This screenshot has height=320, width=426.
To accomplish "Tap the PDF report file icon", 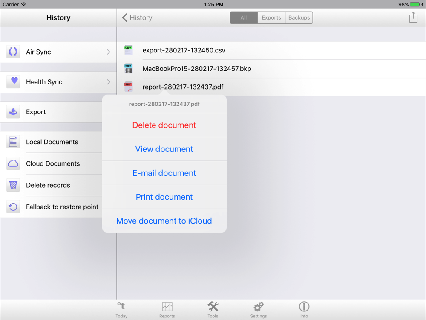I will click(129, 87).
